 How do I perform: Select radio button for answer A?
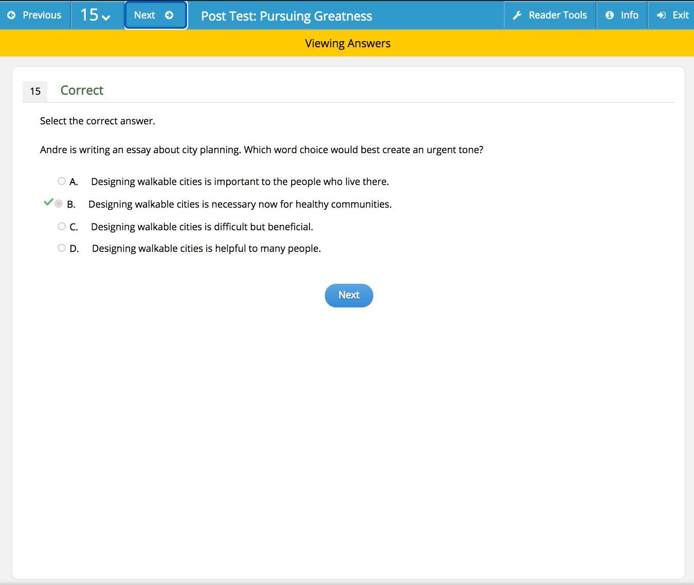click(x=62, y=181)
